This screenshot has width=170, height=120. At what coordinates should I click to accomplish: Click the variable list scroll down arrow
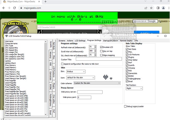click(x=46, y=114)
